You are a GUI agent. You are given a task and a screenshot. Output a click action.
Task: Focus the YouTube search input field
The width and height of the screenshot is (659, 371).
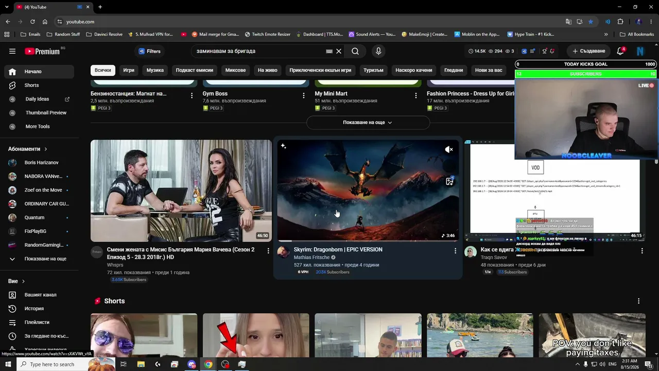259,51
